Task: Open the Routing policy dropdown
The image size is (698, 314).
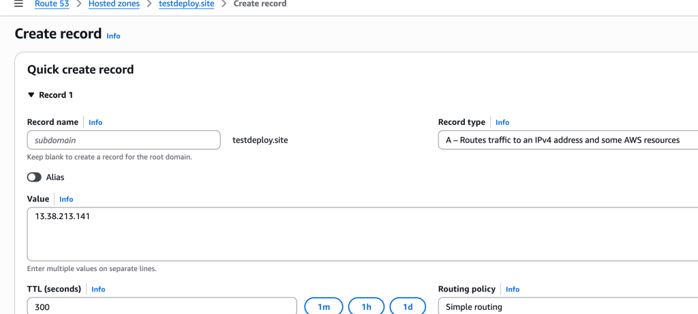Action: point(567,306)
